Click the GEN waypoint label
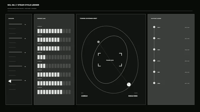Image resolution: width=200 pixels, height=112 pixels. pyautogui.click(x=158, y=72)
